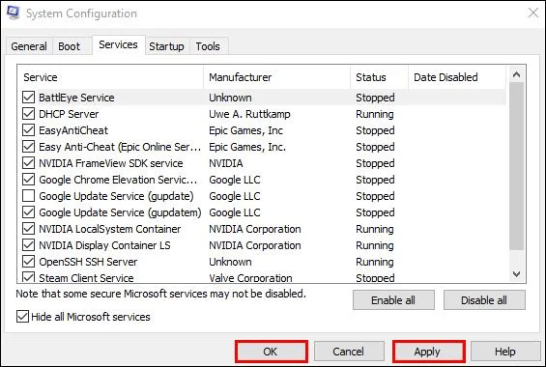Click "Unknown" manufacturer of OpenSSH SSH Server
The height and width of the screenshot is (367, 546).
230,262
